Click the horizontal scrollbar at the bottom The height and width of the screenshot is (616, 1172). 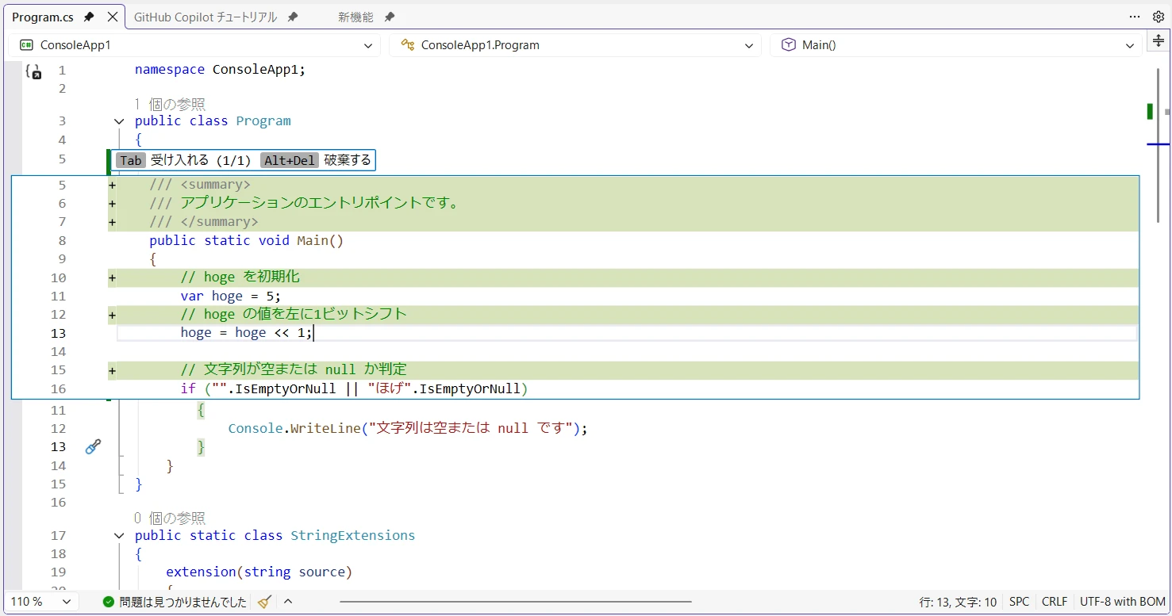pos(516,602)
